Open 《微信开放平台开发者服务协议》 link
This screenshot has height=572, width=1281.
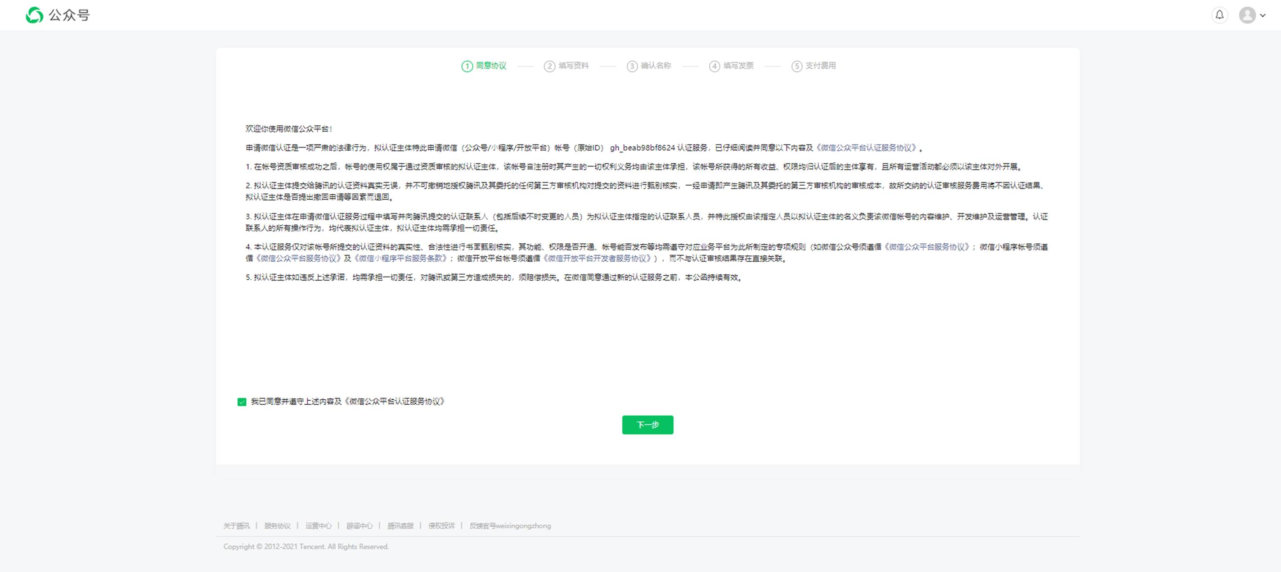597,259
